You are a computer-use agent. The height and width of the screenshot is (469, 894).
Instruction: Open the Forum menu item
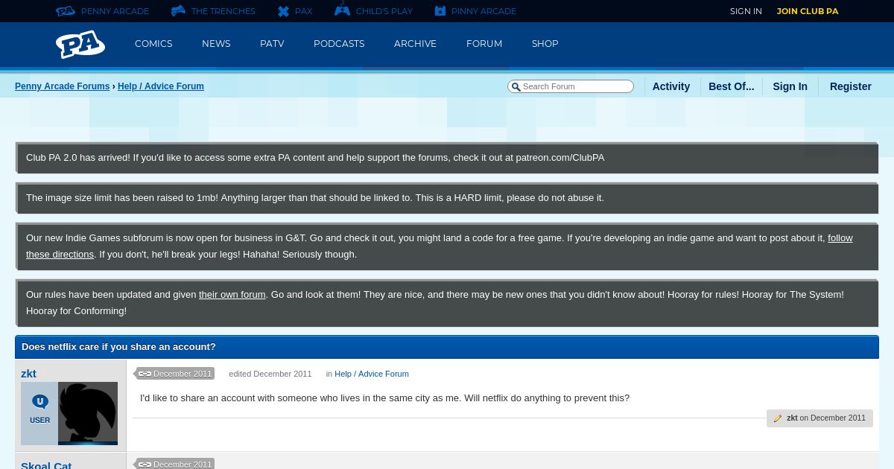[484, 44]
